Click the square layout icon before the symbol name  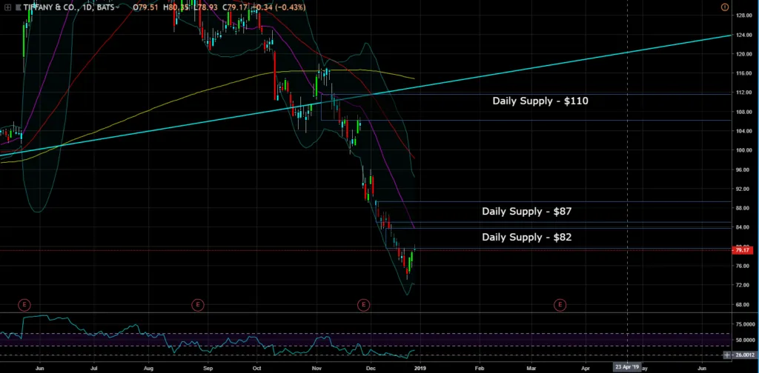[7, 7]
